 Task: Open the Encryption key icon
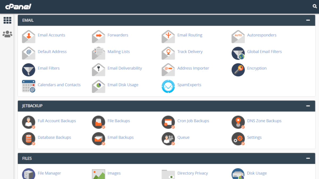tap(238, 70)
